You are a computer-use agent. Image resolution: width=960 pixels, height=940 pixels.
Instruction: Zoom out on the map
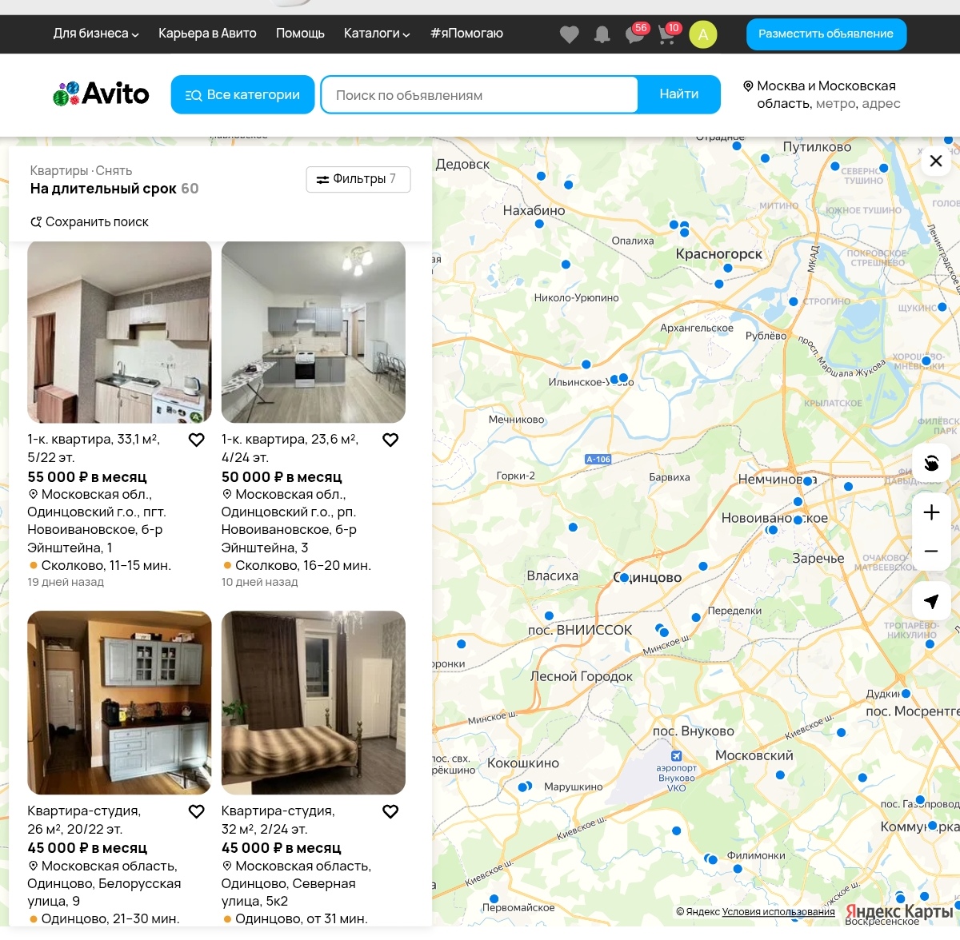tap(931, 552)
